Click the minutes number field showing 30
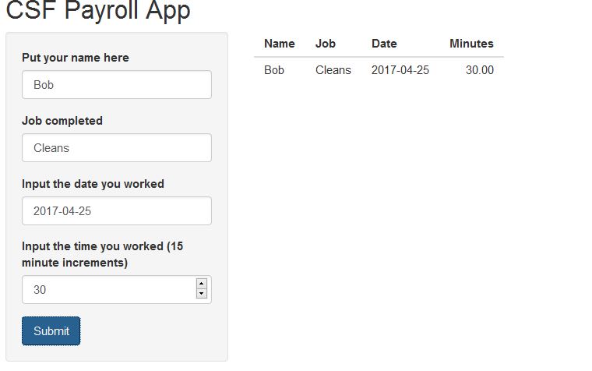592x371 pixels. [x=117, y=290]
